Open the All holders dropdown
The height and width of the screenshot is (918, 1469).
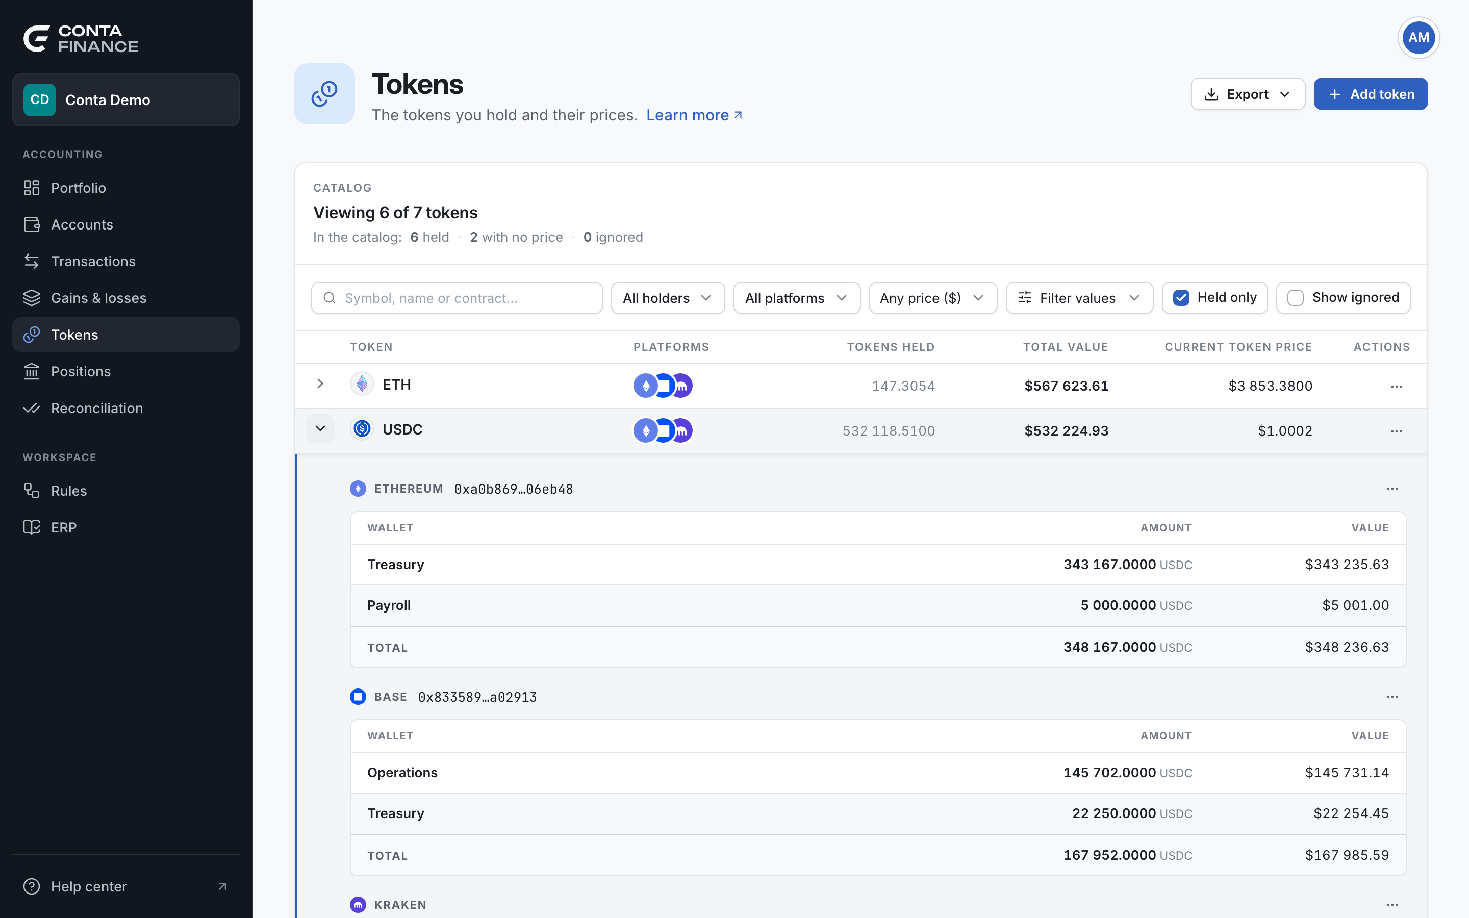tap(668, 298)
